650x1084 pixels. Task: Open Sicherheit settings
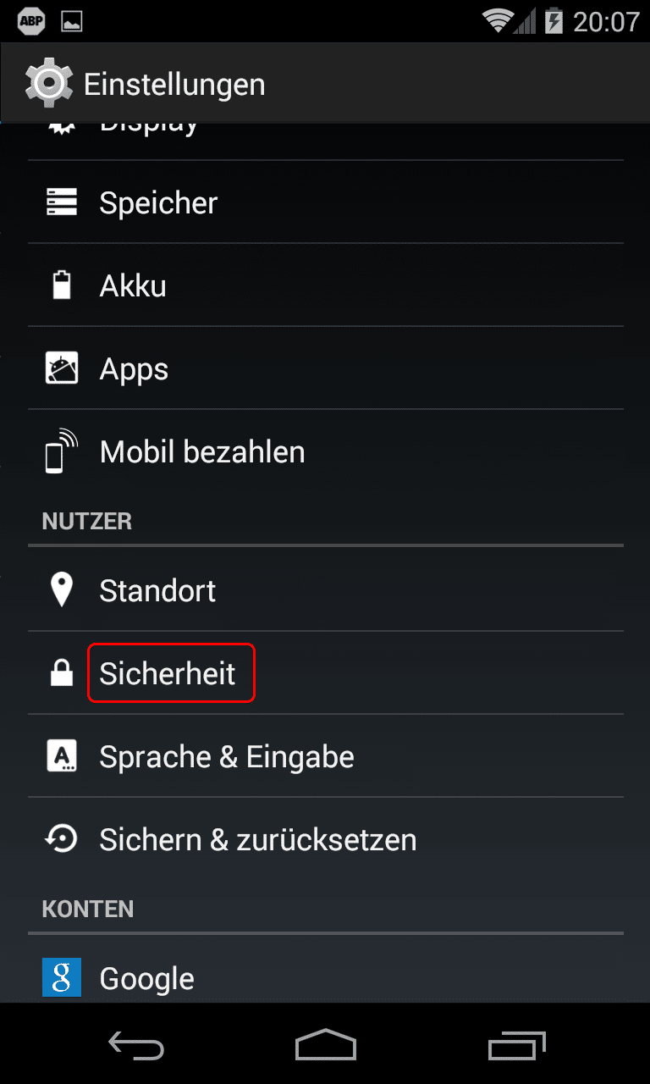(326, 672)
